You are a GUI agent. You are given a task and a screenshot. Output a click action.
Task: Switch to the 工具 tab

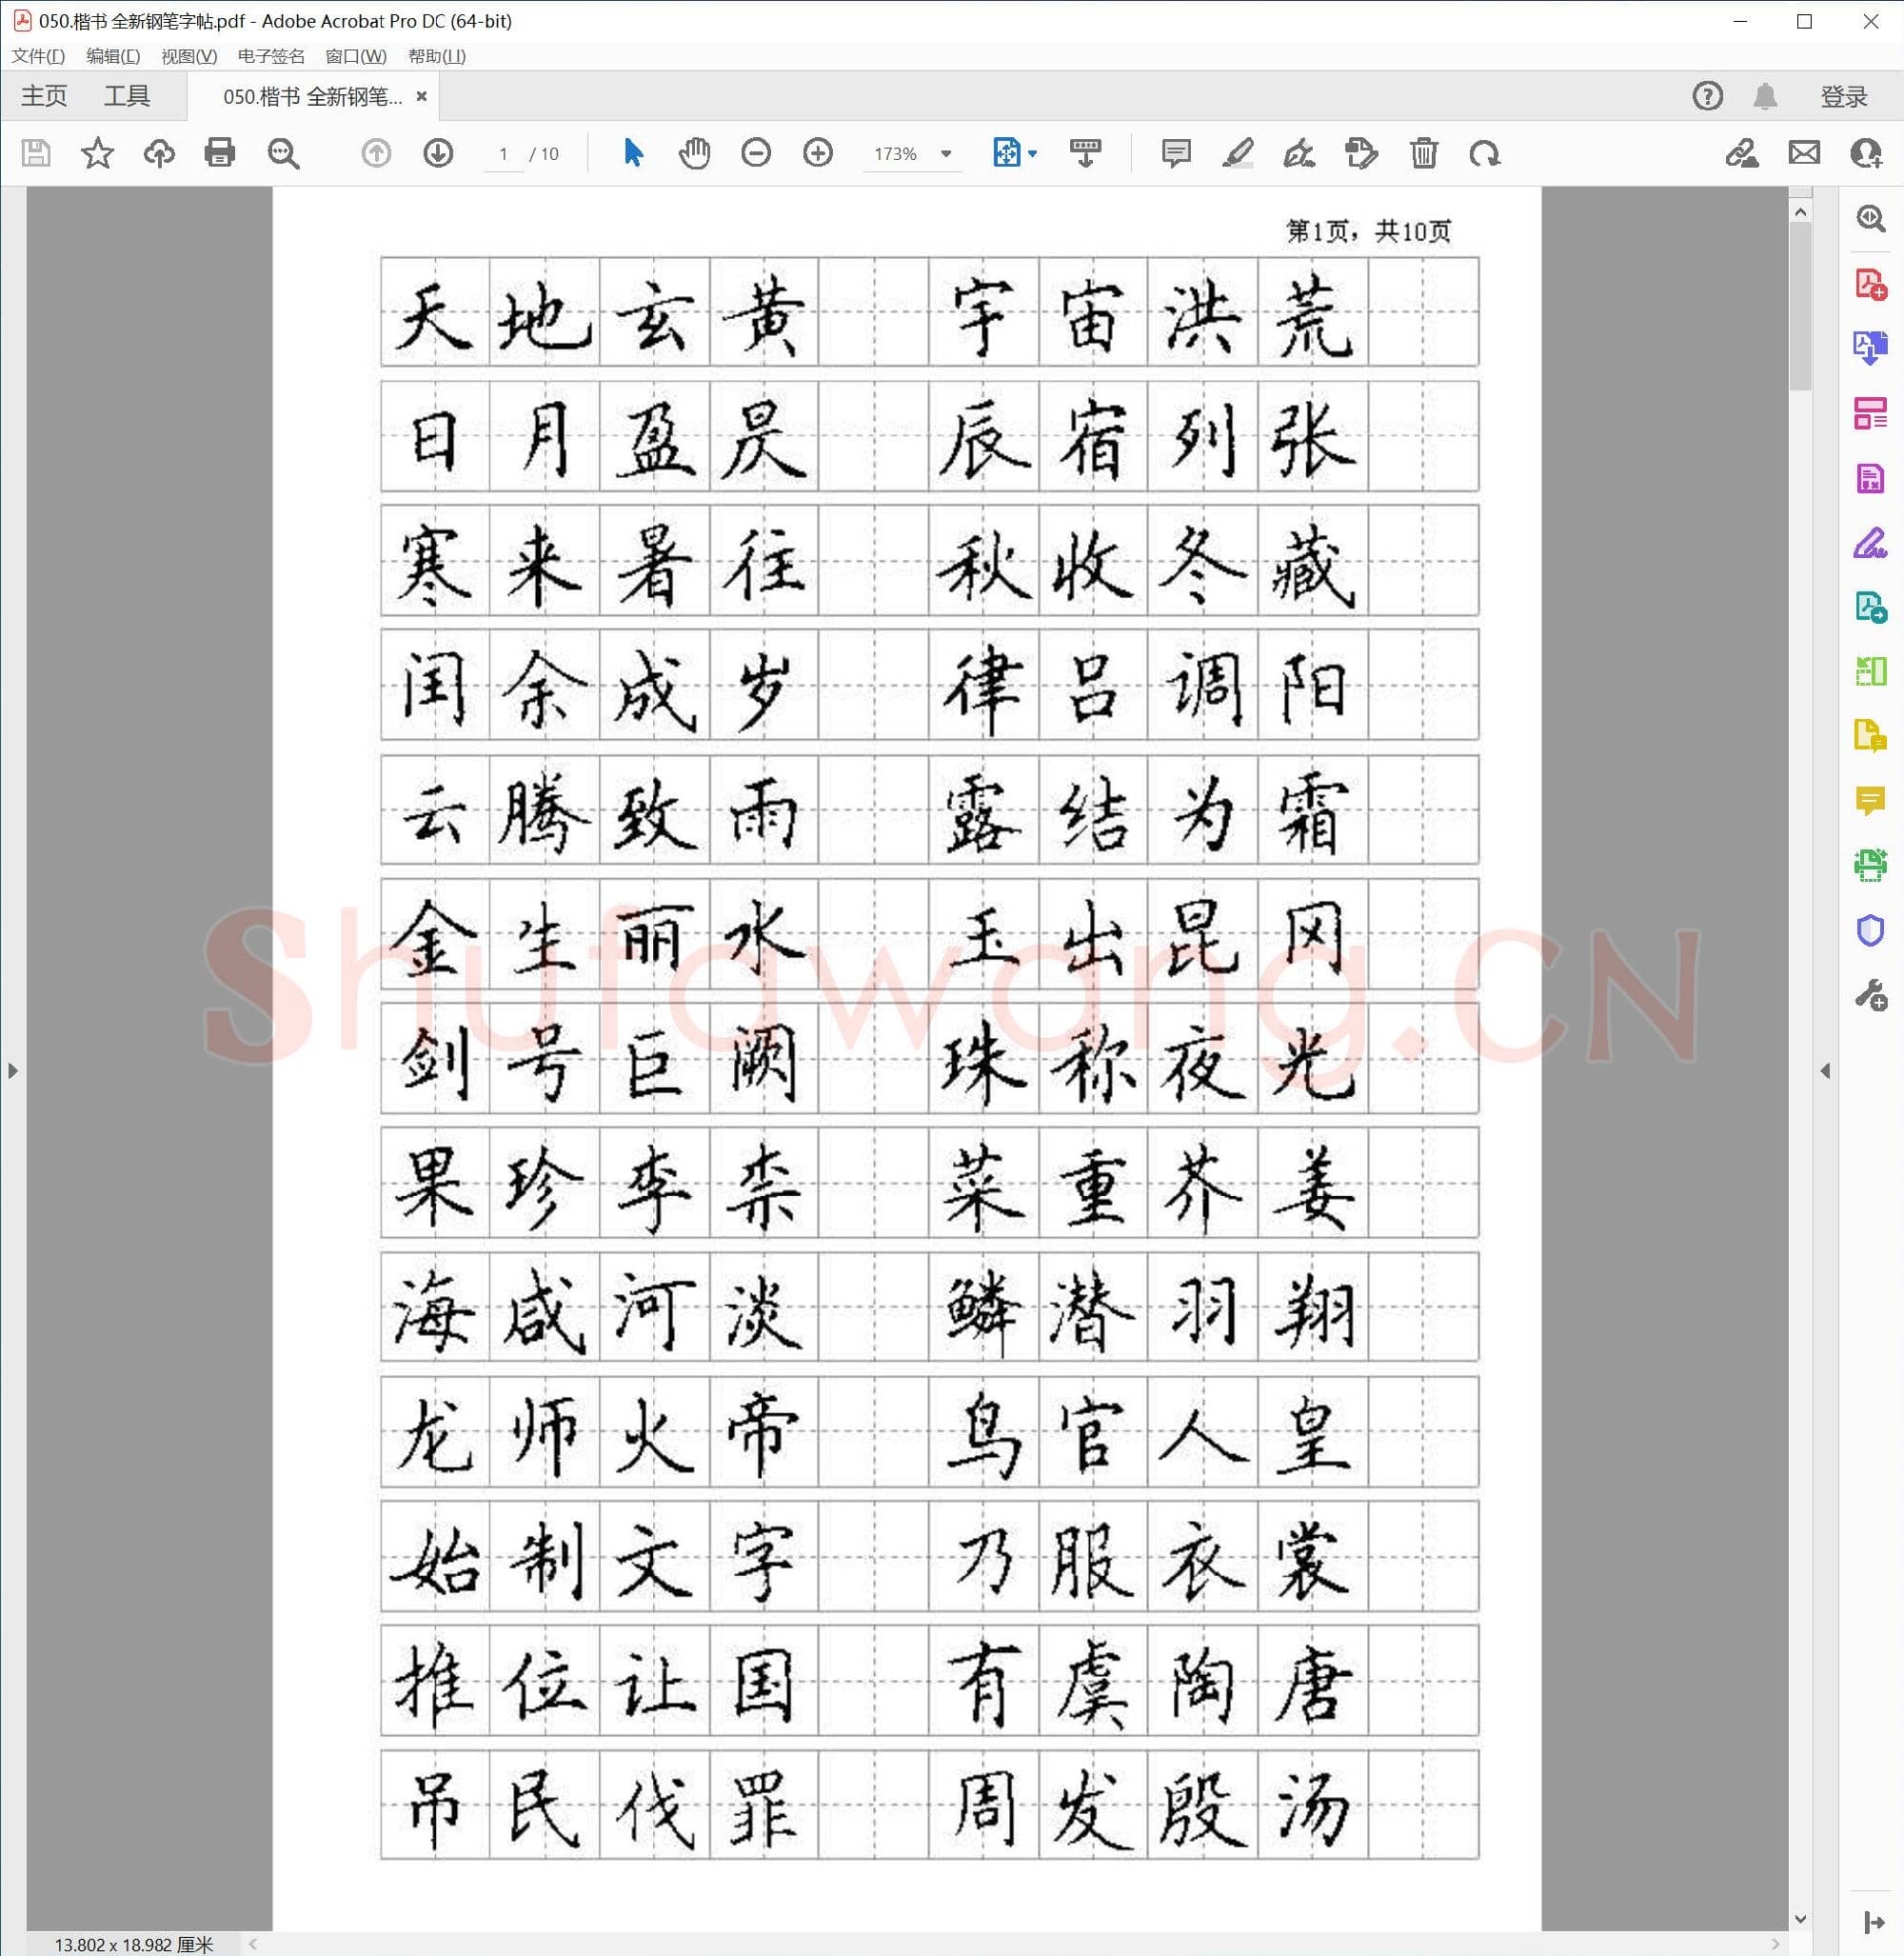click(x=127, y=95)
